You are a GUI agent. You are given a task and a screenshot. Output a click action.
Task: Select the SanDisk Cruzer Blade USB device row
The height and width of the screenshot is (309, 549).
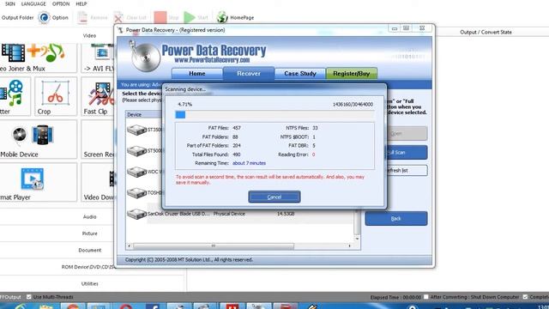240,214
